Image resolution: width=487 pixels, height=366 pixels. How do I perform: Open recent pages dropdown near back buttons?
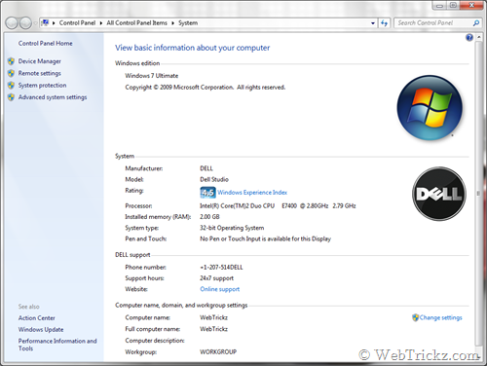[x=35, y=23]
